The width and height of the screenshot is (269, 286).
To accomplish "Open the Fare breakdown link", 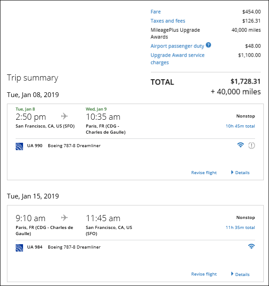I will point(156,12).
